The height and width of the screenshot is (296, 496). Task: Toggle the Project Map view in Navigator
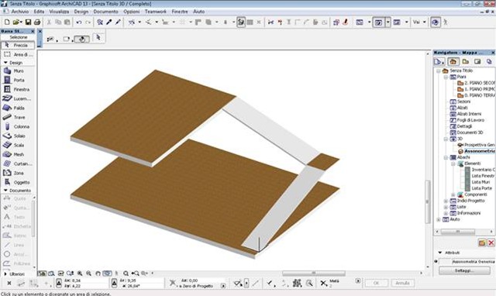(x=453, y=62)
